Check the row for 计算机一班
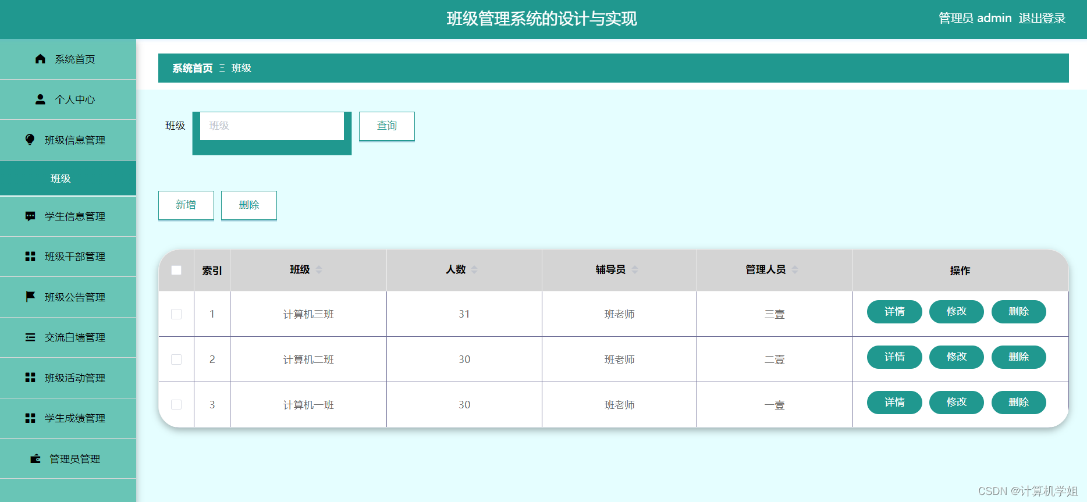 point(176,404)
